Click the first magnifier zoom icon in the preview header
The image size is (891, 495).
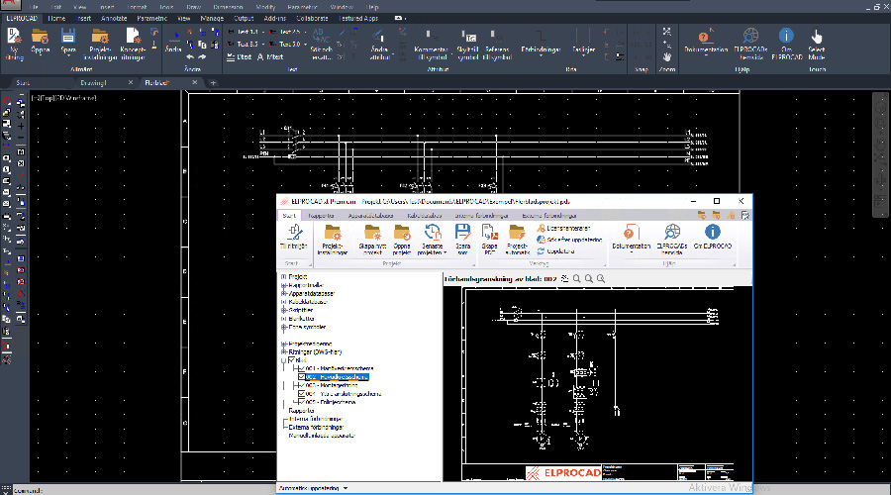click(577, 279)
